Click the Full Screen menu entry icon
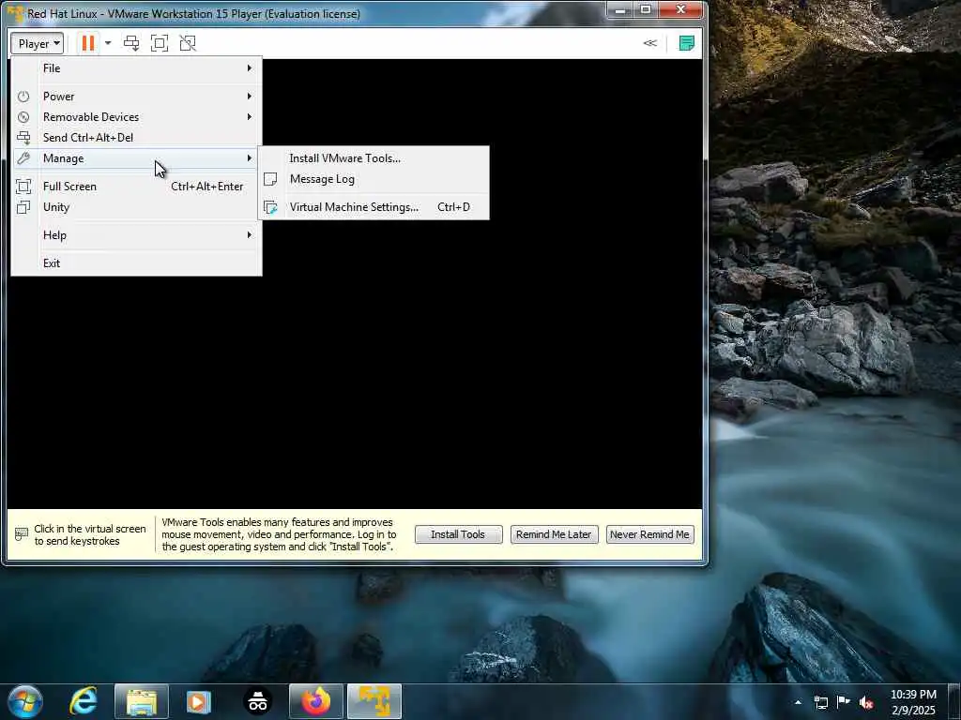 [23, 187]
